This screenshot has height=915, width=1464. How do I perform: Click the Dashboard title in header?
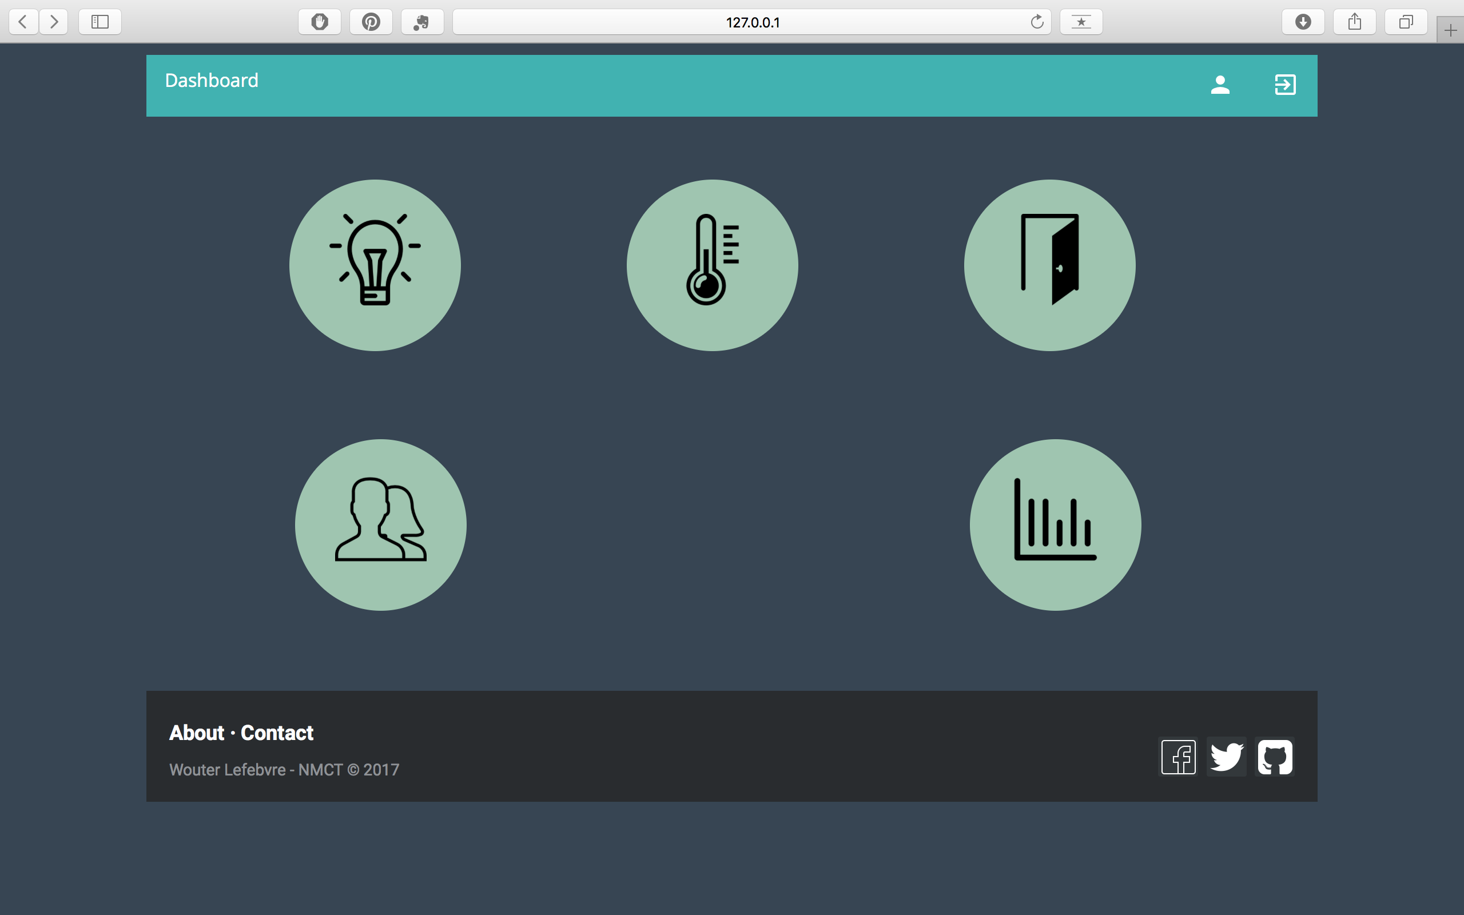point(212,81)
